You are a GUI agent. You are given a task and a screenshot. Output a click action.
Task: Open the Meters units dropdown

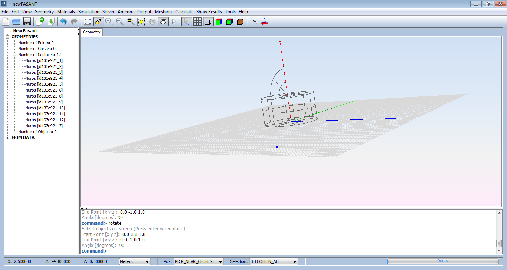click(134, 261)
